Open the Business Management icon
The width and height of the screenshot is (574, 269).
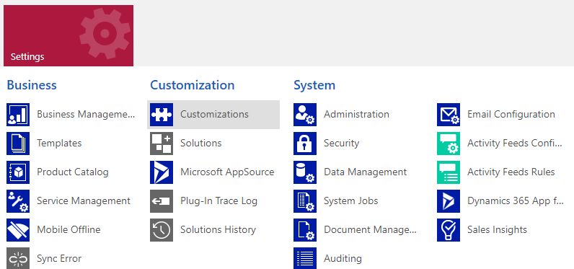18,115
